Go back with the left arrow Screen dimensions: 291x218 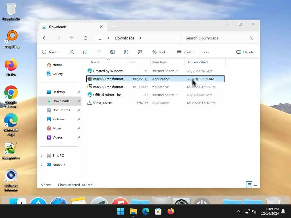pyautogui.click(x=45, y=38)
